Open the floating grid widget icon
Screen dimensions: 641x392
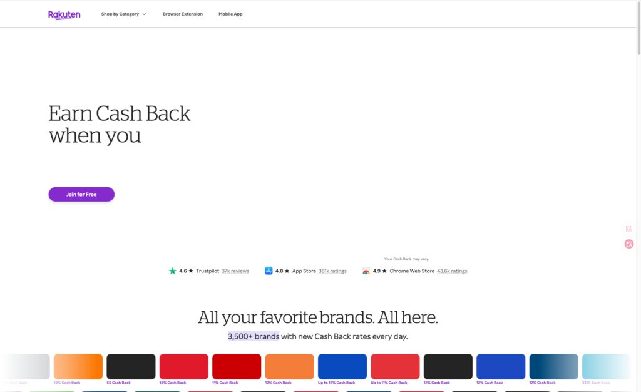coord(628,229)
